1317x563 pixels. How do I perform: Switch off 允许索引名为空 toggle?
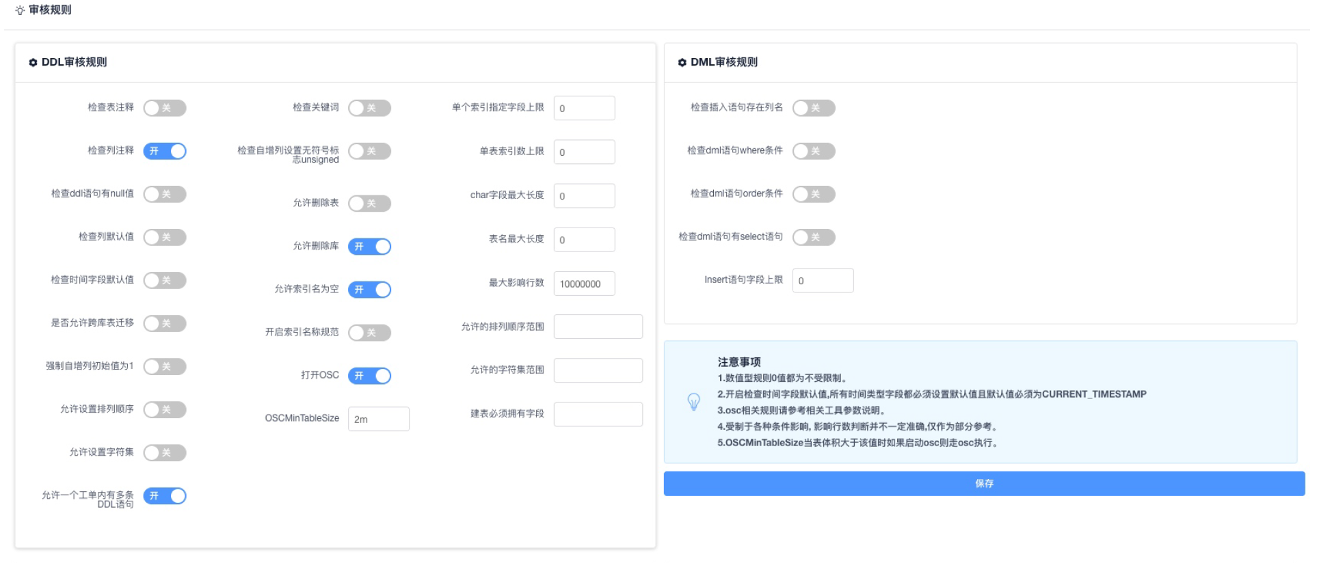(369, 290)
